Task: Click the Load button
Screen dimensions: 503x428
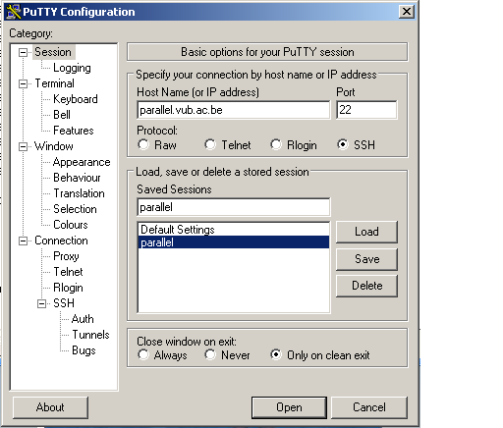Action: tap(366, 232)
